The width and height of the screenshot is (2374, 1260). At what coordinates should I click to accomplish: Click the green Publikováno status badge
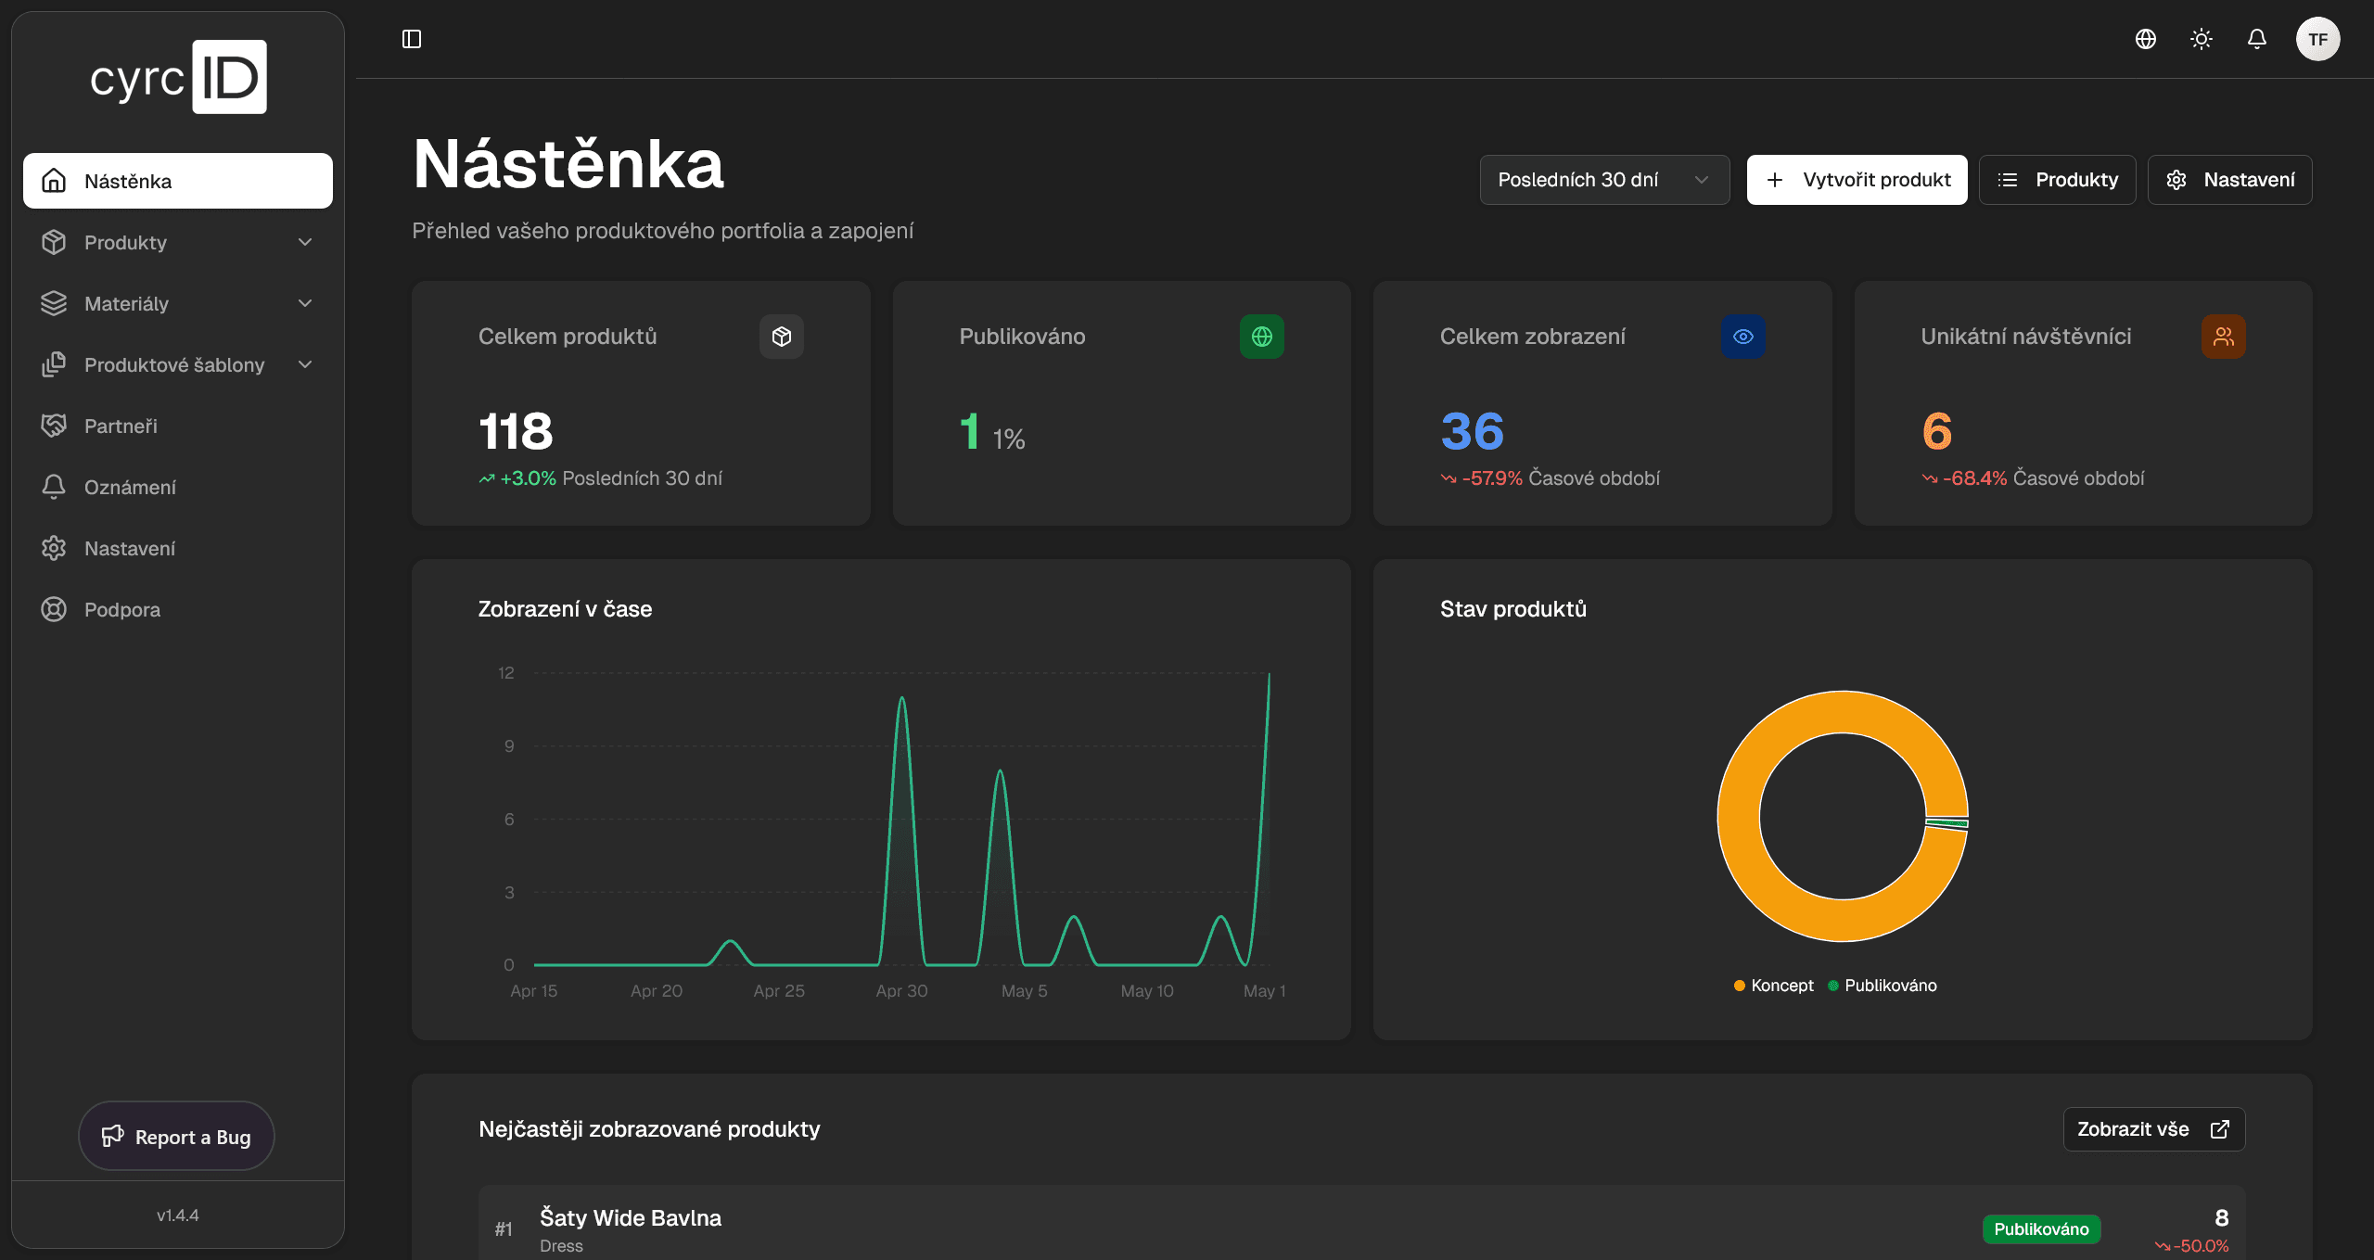tap(2041, 1229)
